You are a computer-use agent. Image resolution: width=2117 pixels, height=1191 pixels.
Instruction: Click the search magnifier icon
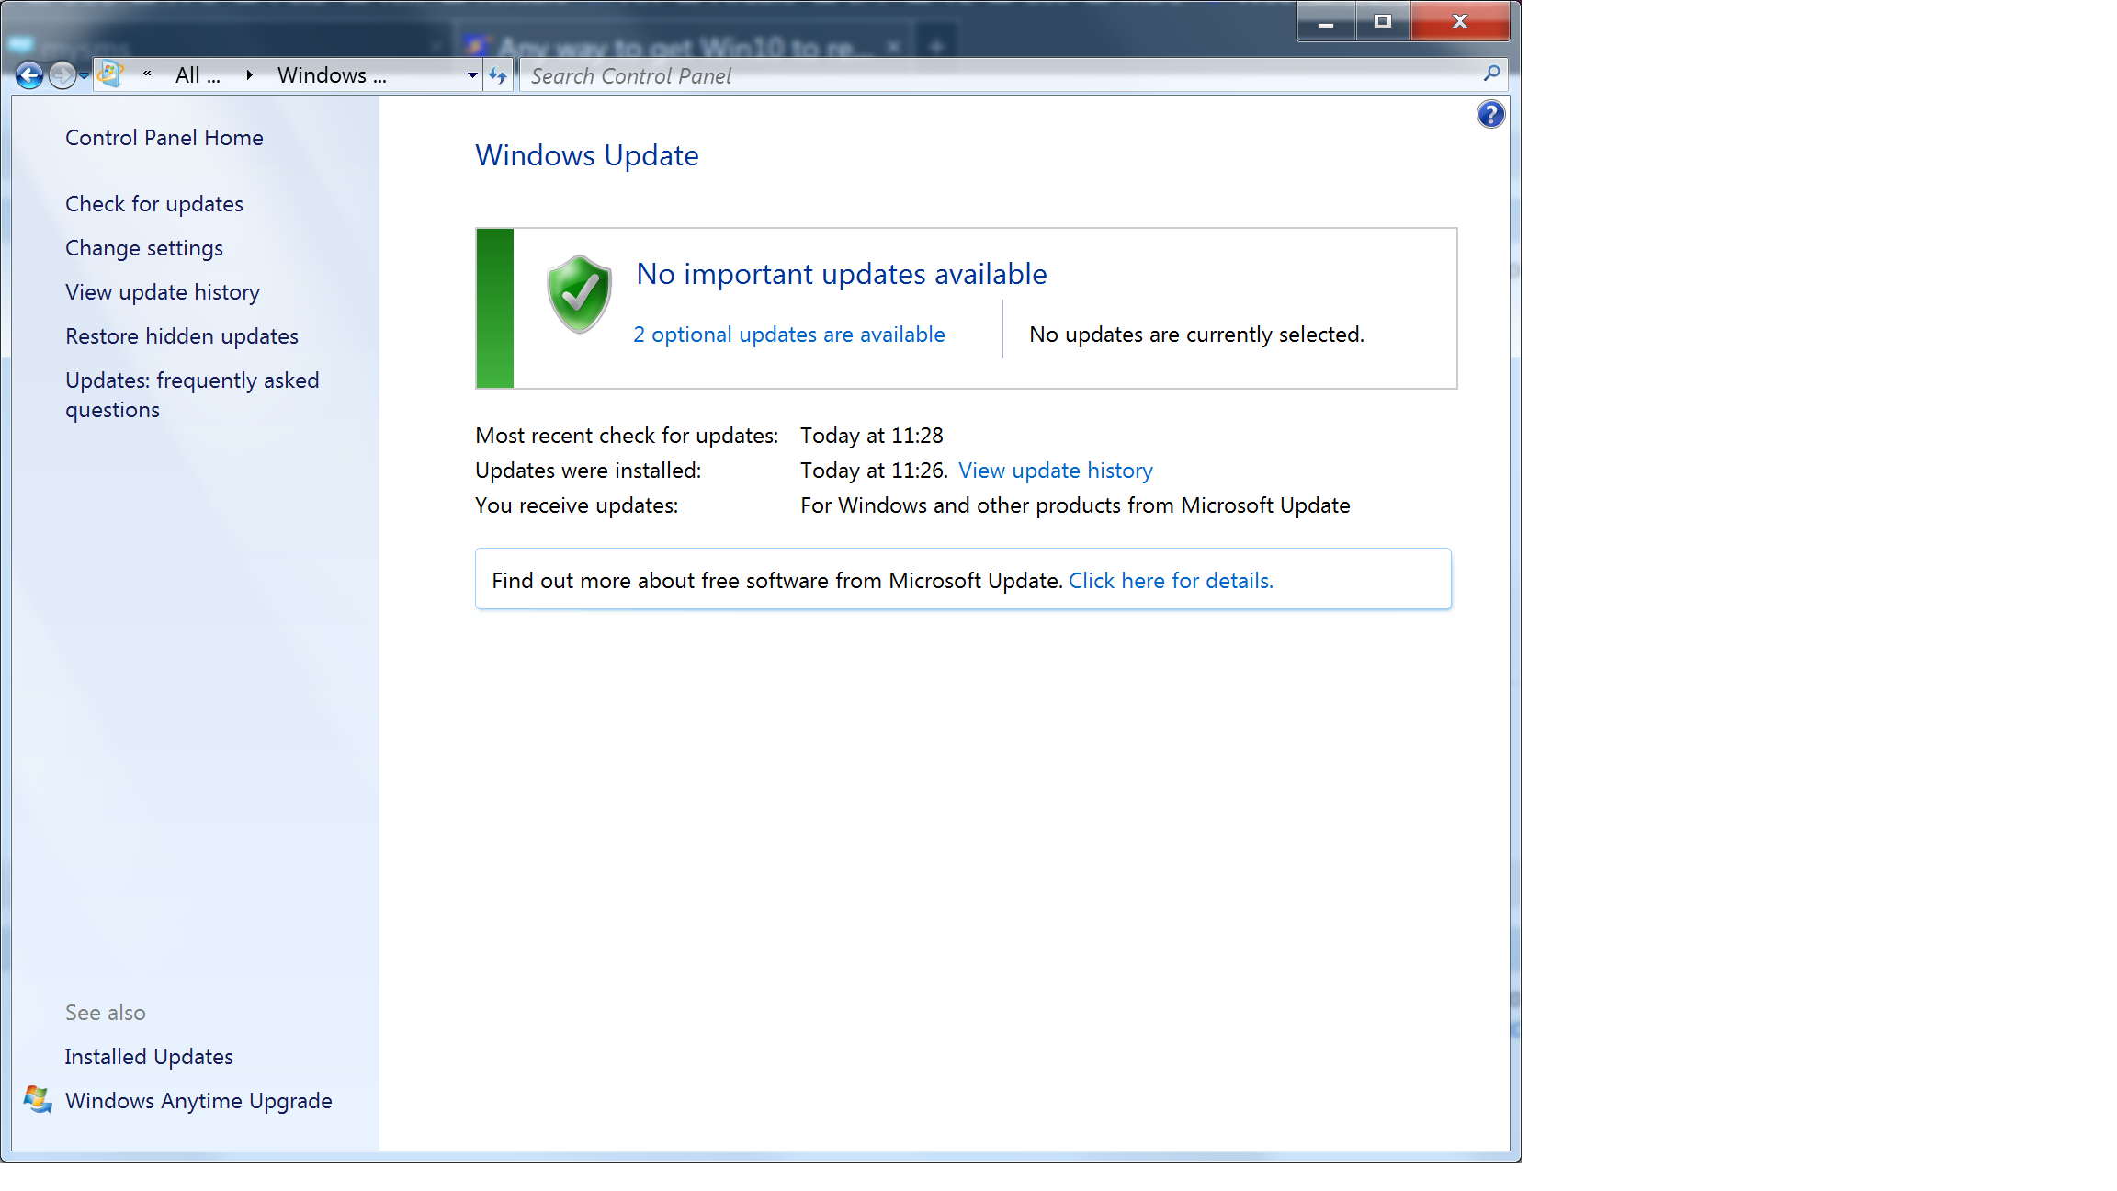pyautogui.click(x=1490, y=74)
